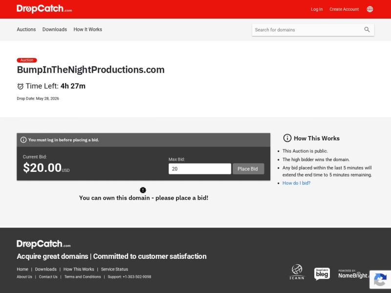
Task: Click the NameBright powered-by logo
Action: (353, 274)
